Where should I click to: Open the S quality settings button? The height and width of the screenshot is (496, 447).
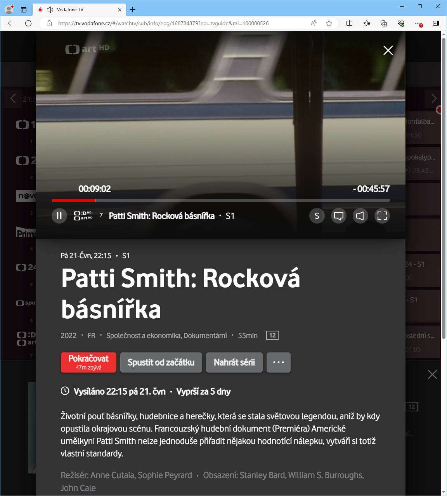coord(317,216)
